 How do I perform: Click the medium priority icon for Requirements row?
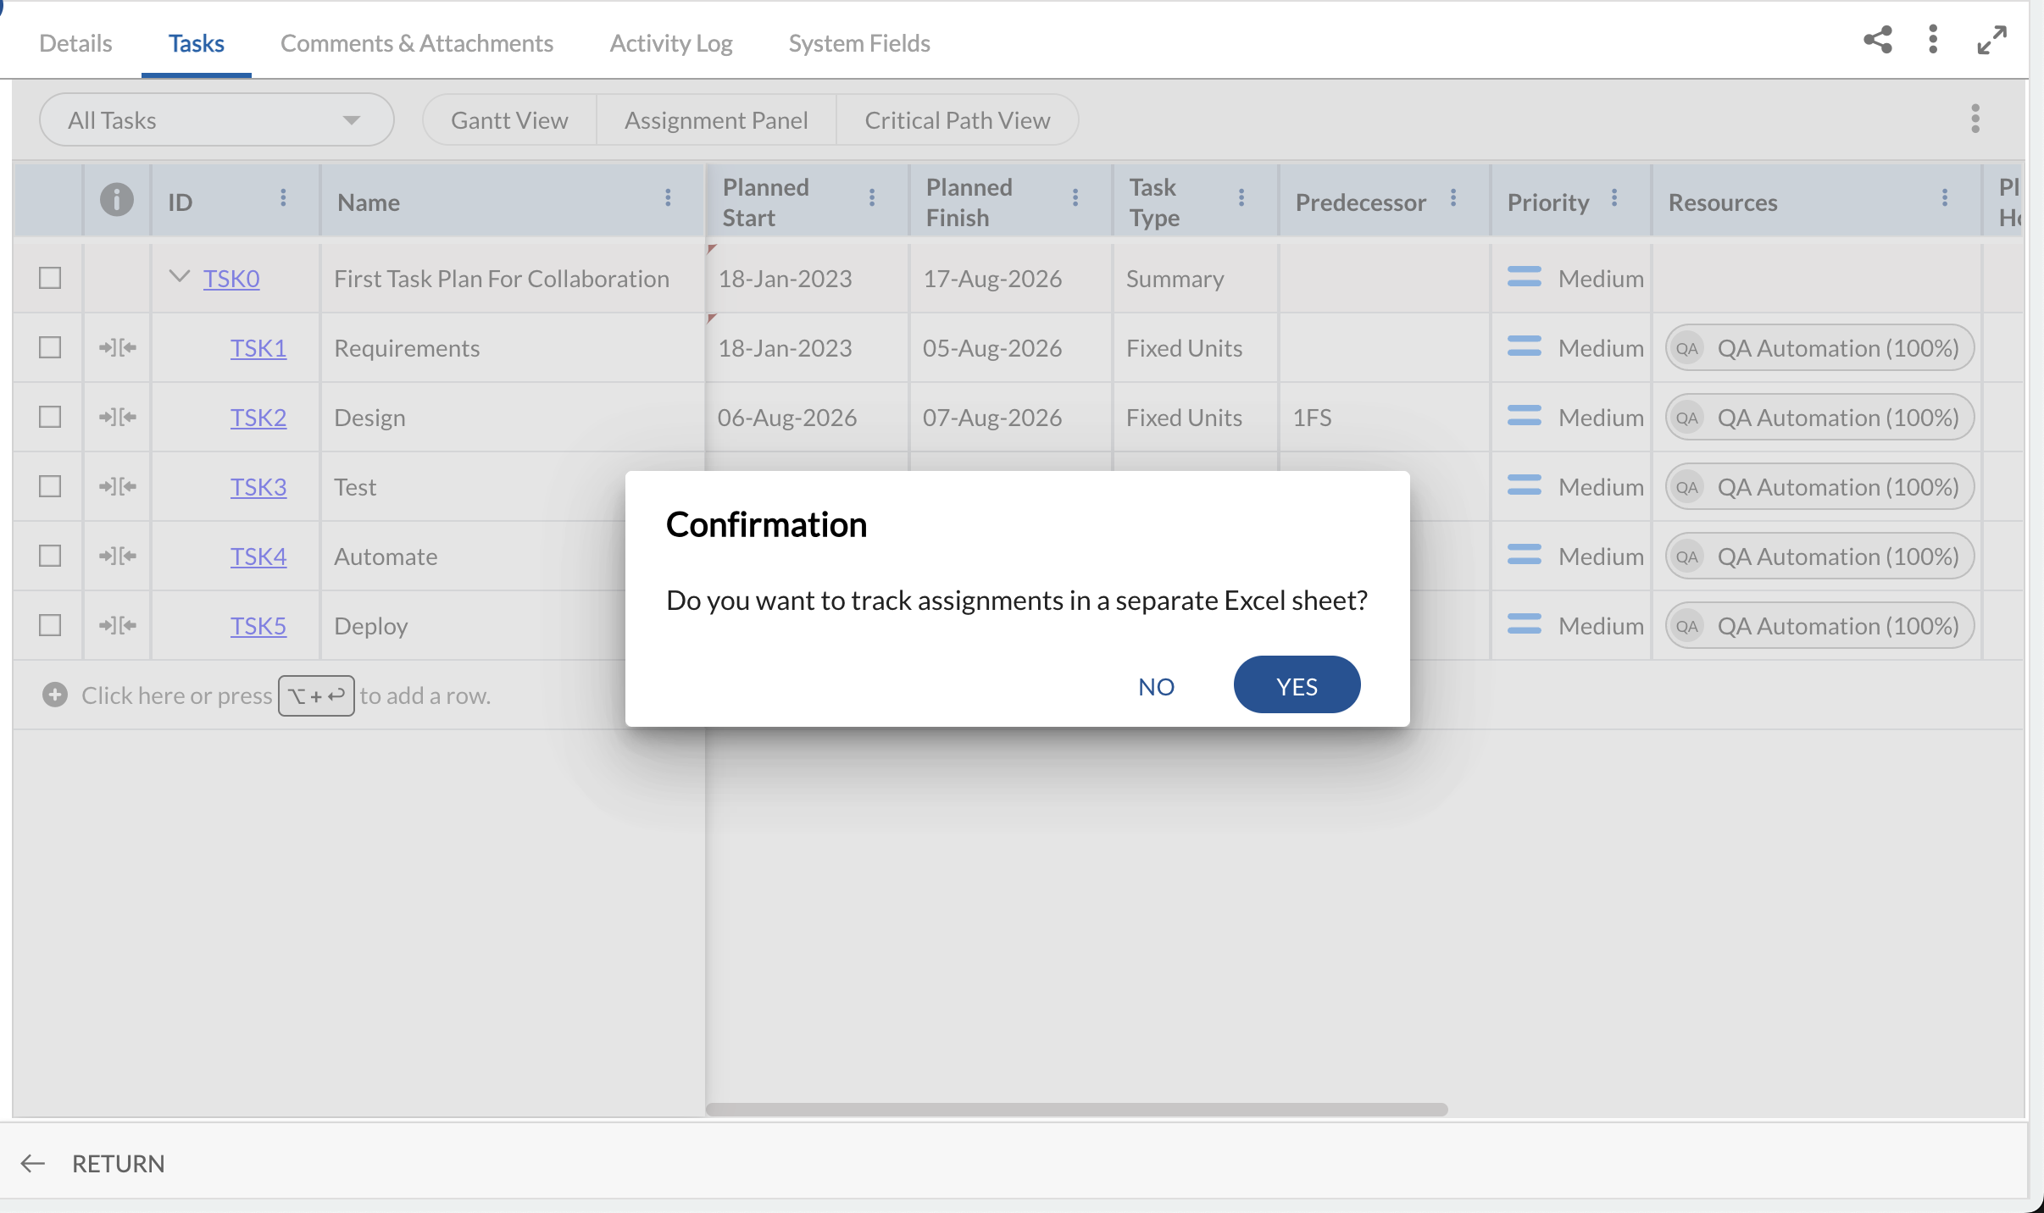[1525, 347]
